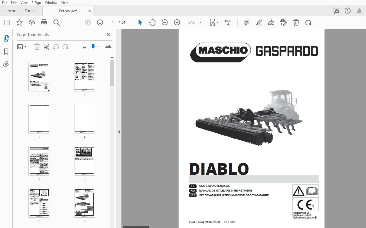Open the Bookmarks sidebar panel
Screen dimensions: 366x228
coord(6,52)
